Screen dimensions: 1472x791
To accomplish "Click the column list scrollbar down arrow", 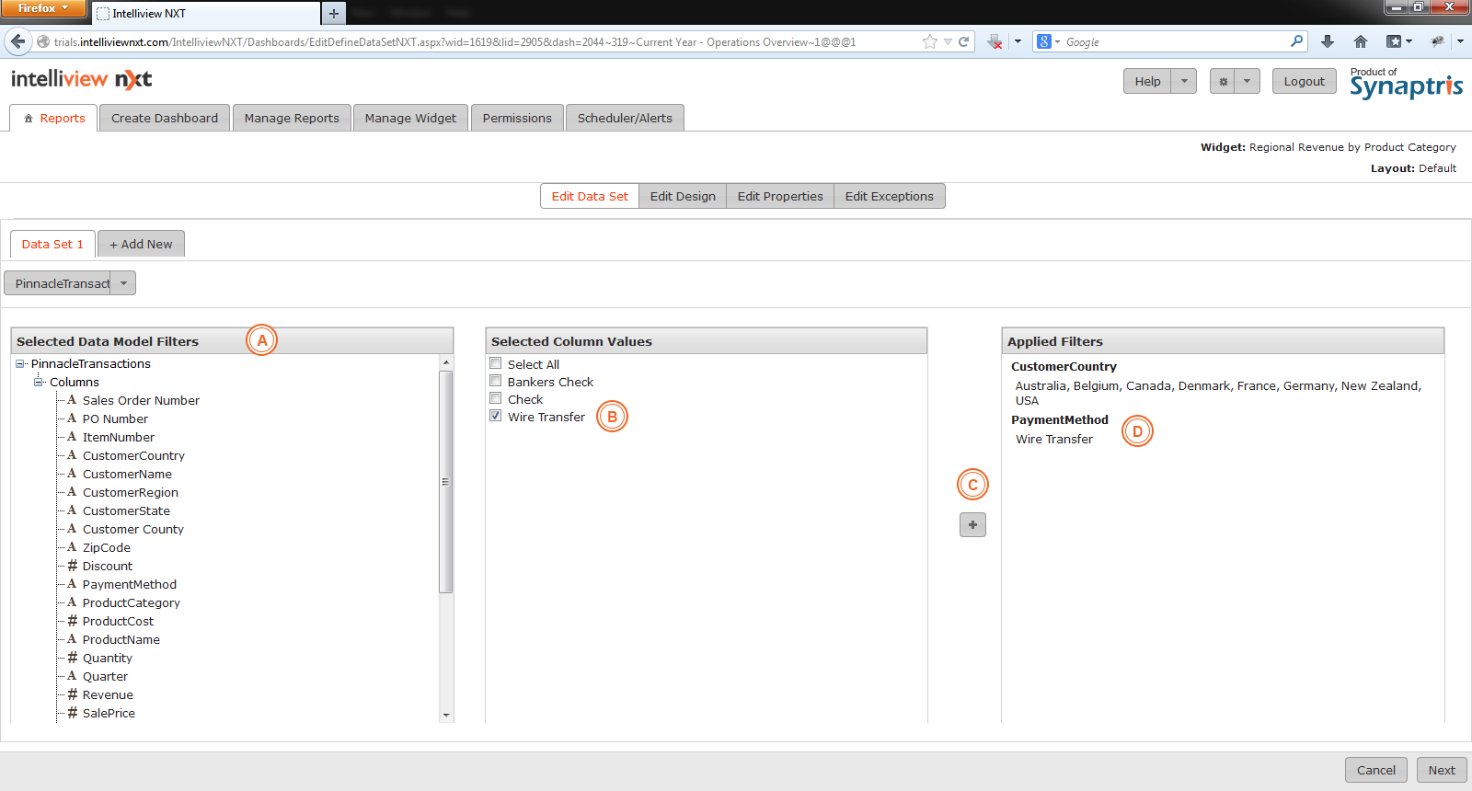I will click(446, 715).
